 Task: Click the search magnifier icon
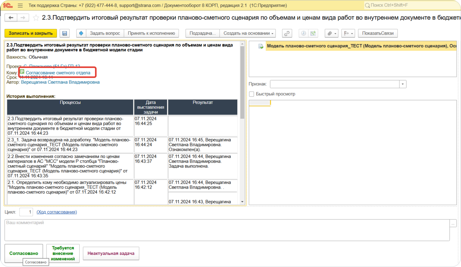point(367,5)
